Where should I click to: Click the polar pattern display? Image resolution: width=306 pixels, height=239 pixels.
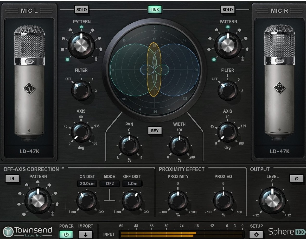click(155, 70)
